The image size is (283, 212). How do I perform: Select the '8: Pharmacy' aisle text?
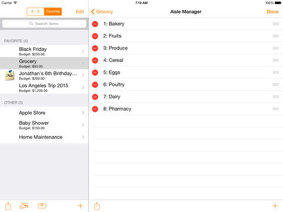pos(117,109)
